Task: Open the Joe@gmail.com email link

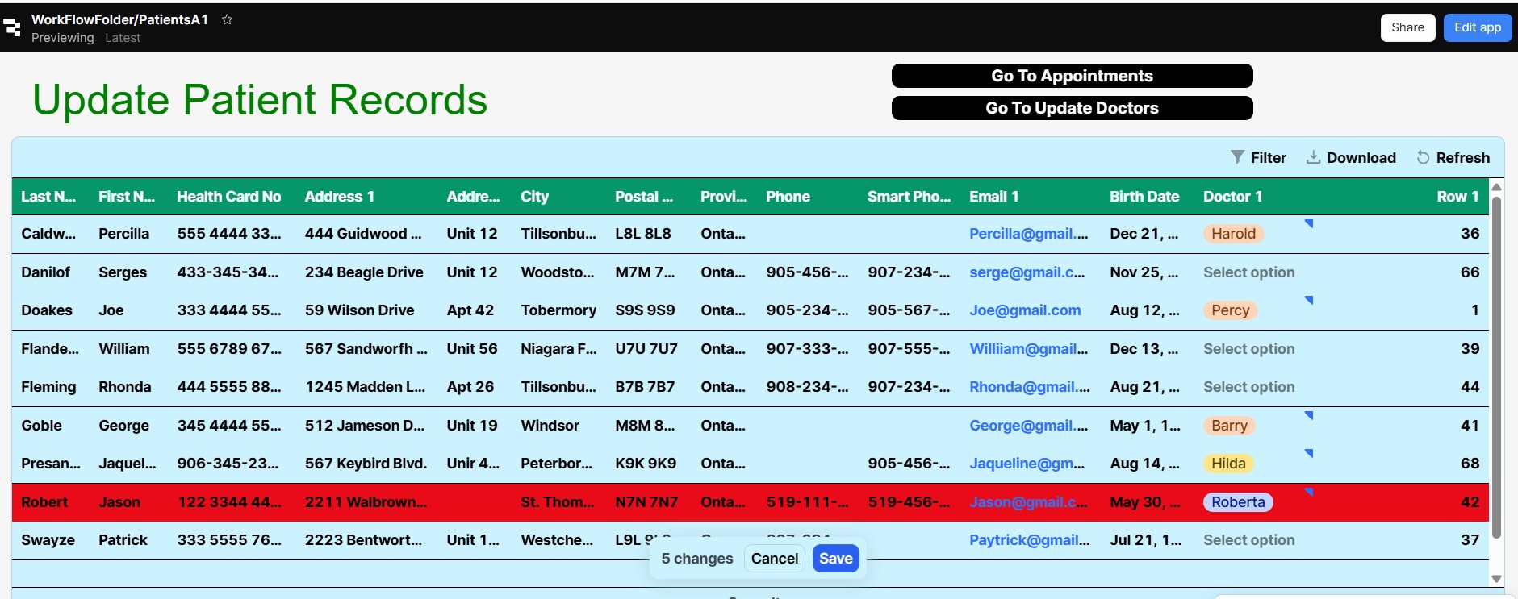Action: click(x=1024, y=310)
